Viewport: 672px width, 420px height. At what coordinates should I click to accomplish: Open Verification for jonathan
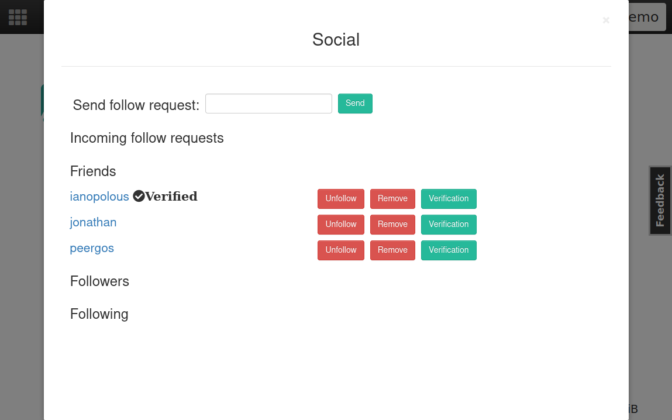tap(449, 225)
